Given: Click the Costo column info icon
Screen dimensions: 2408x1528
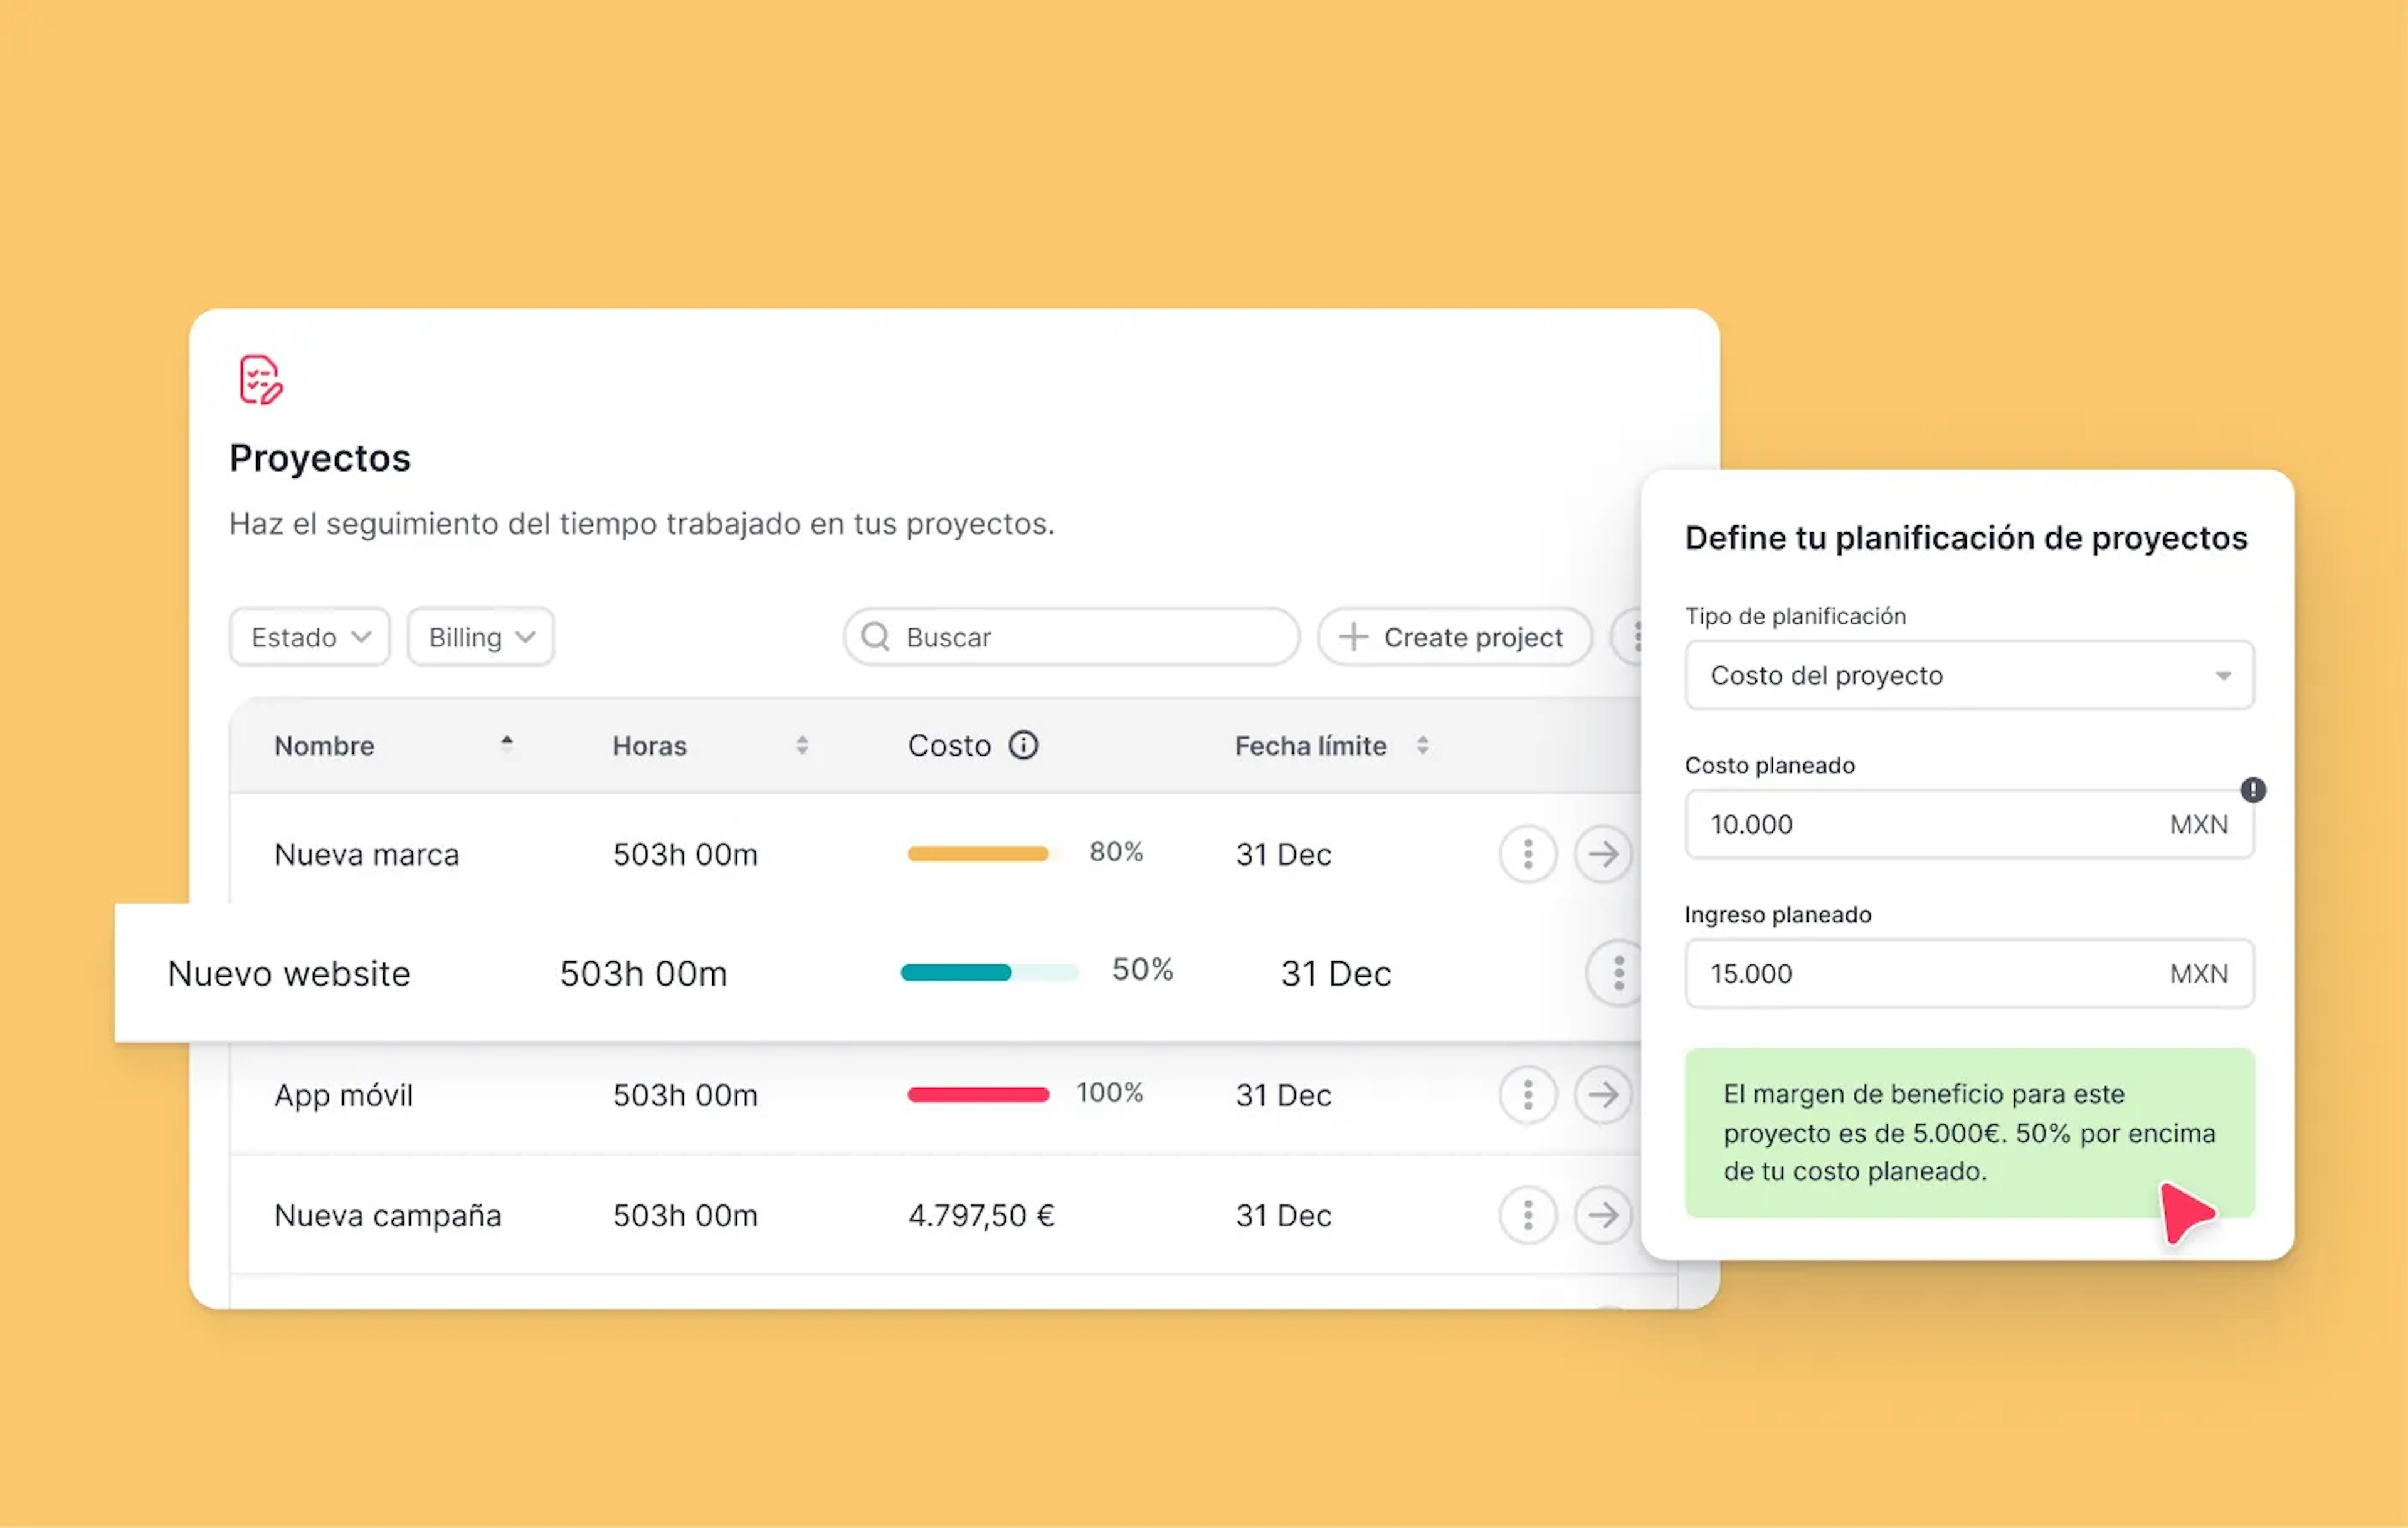Looking at the screenshot, I should 1023,745.
